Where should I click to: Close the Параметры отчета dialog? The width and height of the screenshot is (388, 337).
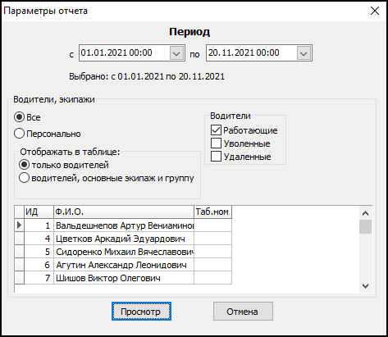(x=375, y=11)
